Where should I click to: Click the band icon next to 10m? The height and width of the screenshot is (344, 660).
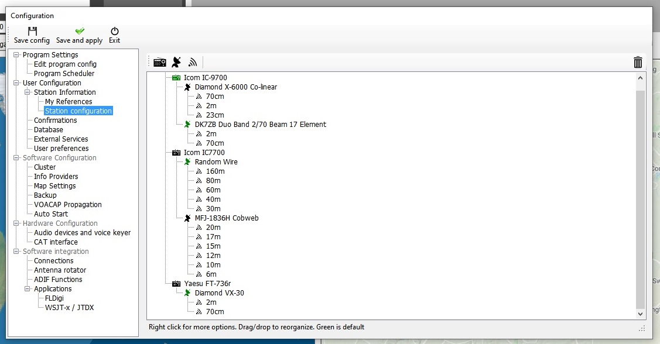[199, 265]
